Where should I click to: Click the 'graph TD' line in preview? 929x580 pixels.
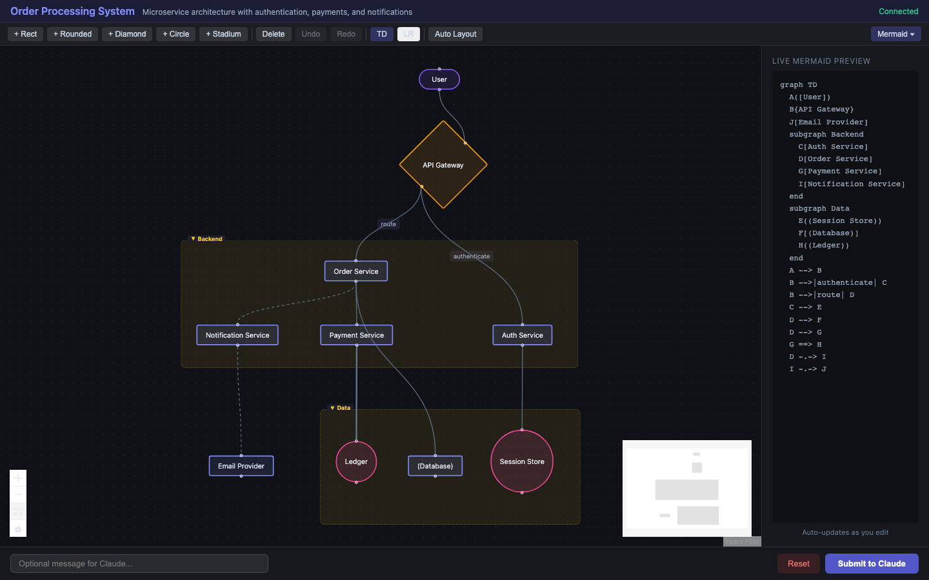[x=799, y=85]
